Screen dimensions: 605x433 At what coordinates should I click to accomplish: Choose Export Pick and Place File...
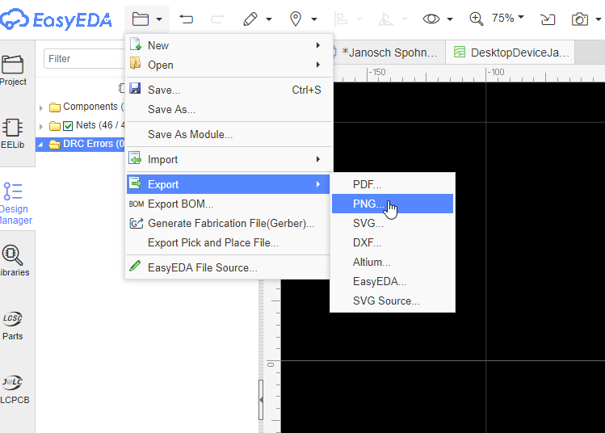click(x=228, y=242)
